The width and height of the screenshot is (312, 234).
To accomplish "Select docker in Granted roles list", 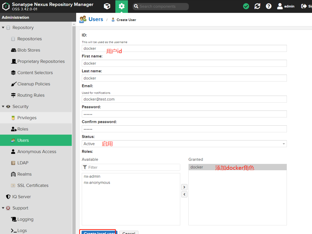I will click(237, 167).
